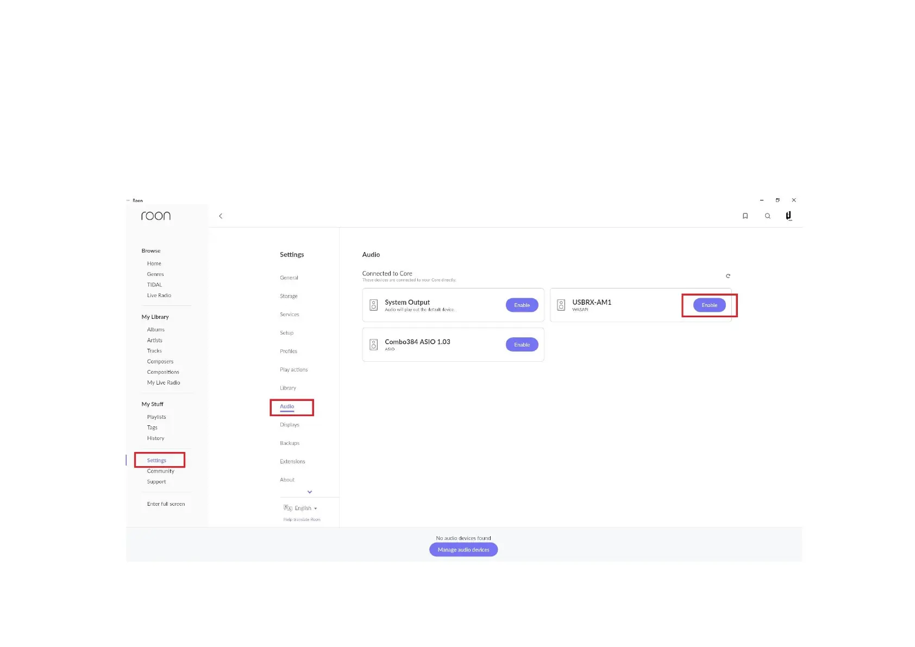
Task: Open the queue icon at top right
Action: [x=788, y=216]
